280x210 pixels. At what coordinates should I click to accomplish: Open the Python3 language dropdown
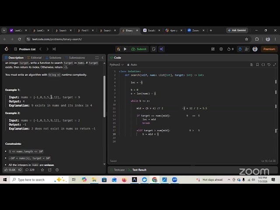(x=116, y=64)
